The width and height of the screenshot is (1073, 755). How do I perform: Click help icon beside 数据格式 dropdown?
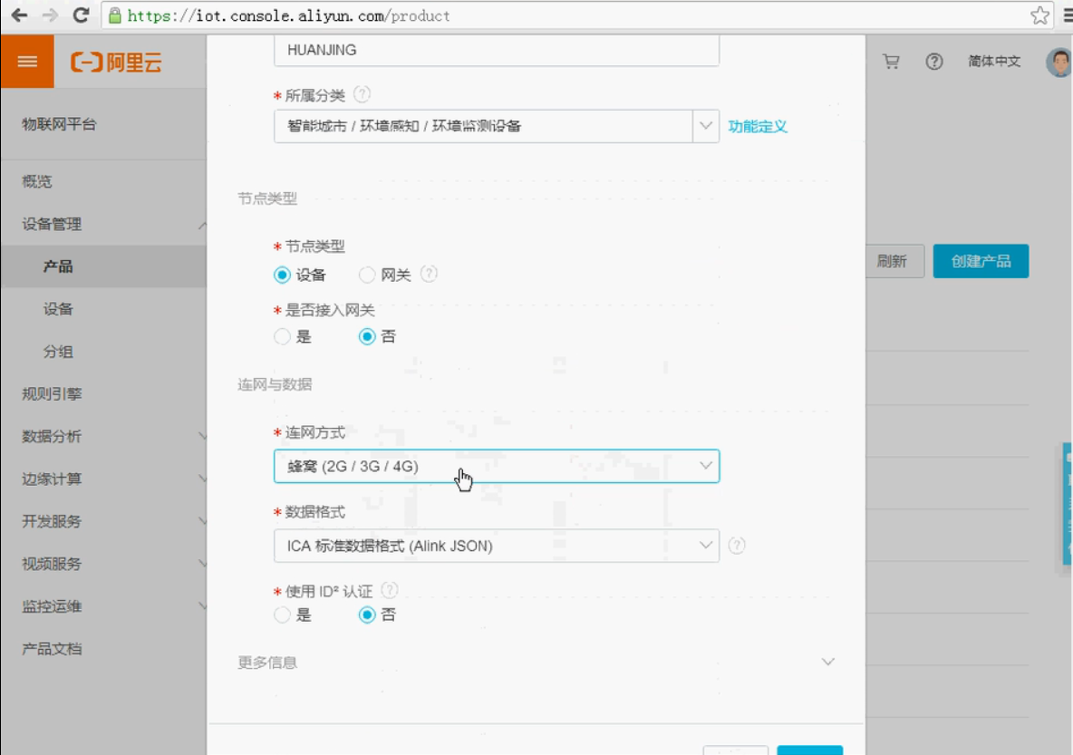click(x=737, y=546)
